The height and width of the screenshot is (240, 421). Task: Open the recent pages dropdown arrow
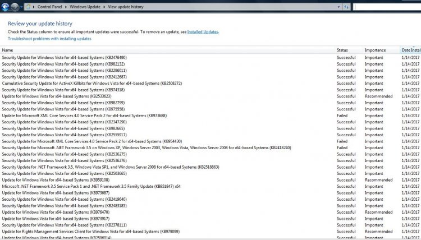21,7
